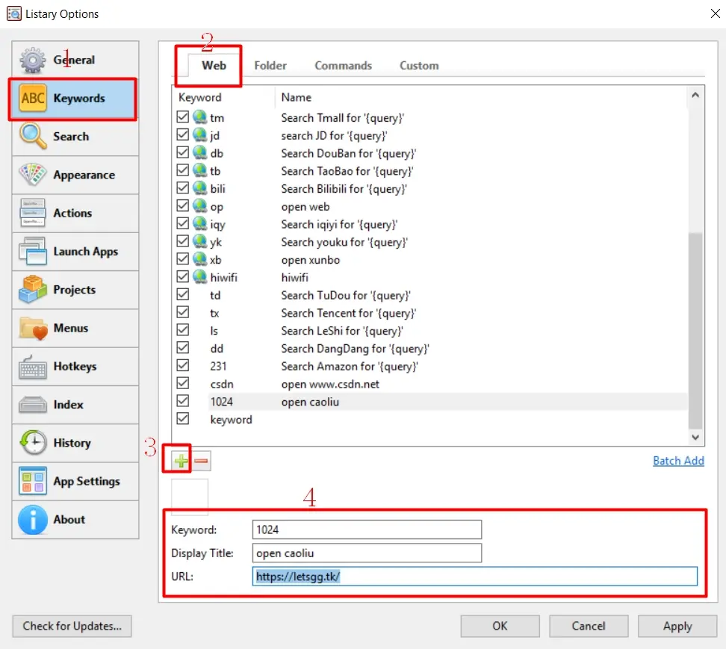Image resolution: width=726 pixels, height=649 pixels.
Task: Uncheck the 'tm' Tmall keyword checkbox
Action: (182, 117)
